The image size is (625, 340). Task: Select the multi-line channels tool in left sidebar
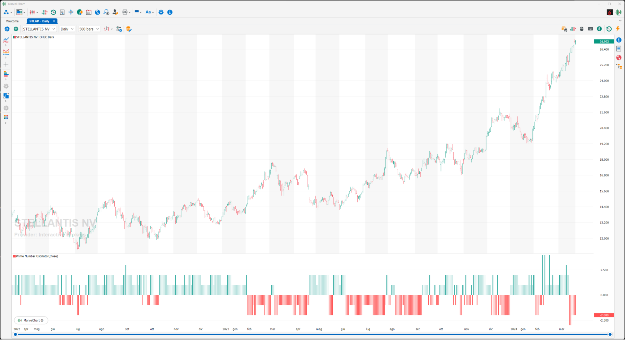(6, 52)
